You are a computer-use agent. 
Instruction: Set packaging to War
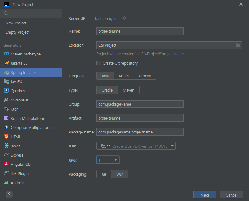[120, 174]
